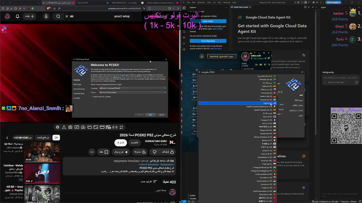
Task: Open the Cairokee - Wahdy video thumbnail
Action: (42, 173)
